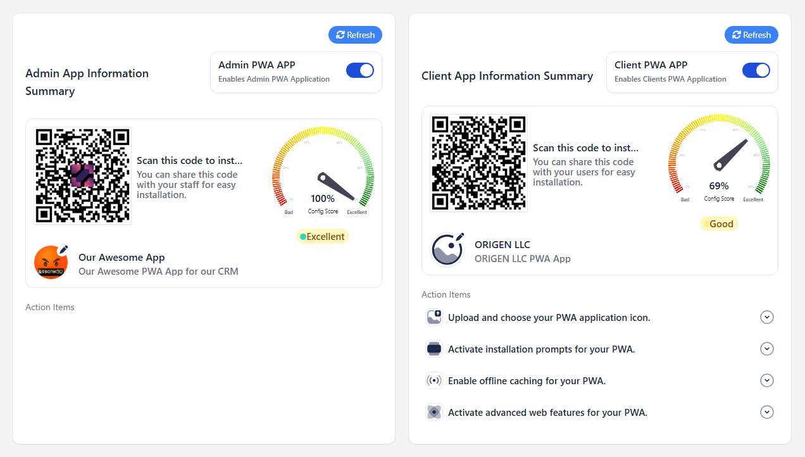
Task: Click 'Enables Admin PWA Application' subtitle
Action: (274, 79)
